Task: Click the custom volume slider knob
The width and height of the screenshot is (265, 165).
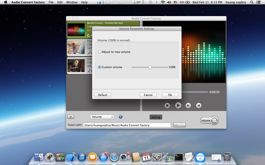Action: coord(150,67)
